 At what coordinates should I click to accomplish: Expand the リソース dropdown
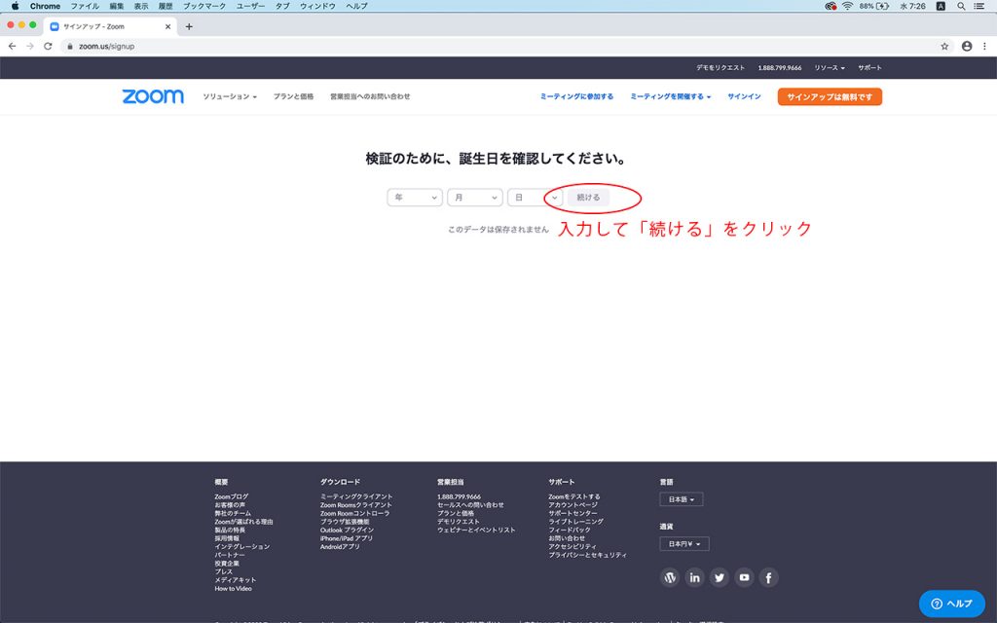click(830, 67)
